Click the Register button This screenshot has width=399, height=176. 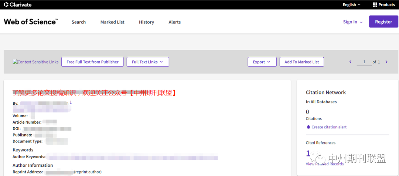pyautogui.click(x=383, y=22)
